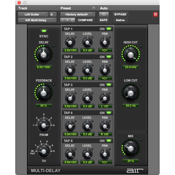Click the LOW CUT knob
This screenshot has height=175, width=175.
coord(131,93)
